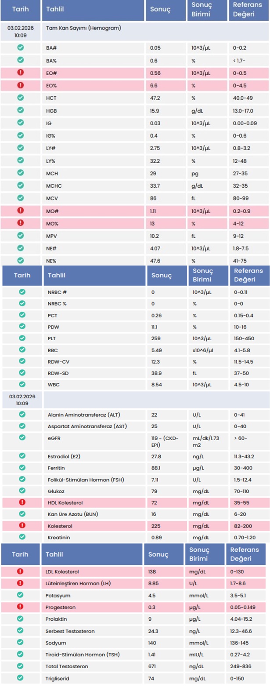This screenshot has height=688, width=270.
Task: Click the green check icon next to WBC
Action: click(x=22, y=384)
